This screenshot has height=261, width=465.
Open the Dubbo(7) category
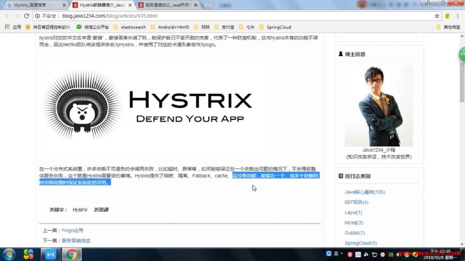[355, 233]
